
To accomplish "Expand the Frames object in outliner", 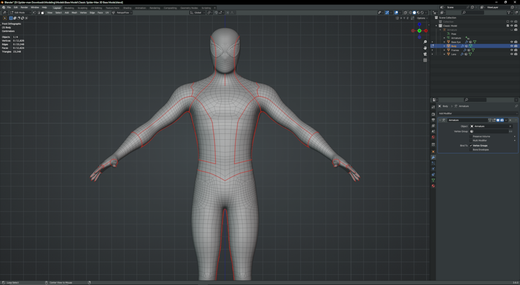I will coord(444,50).
